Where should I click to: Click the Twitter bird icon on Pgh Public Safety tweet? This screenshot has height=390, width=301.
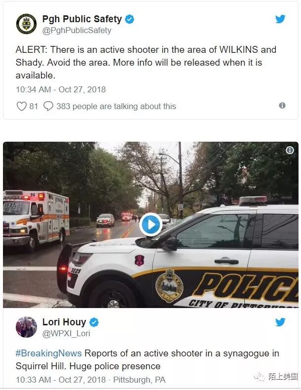[x=280, y=19]
